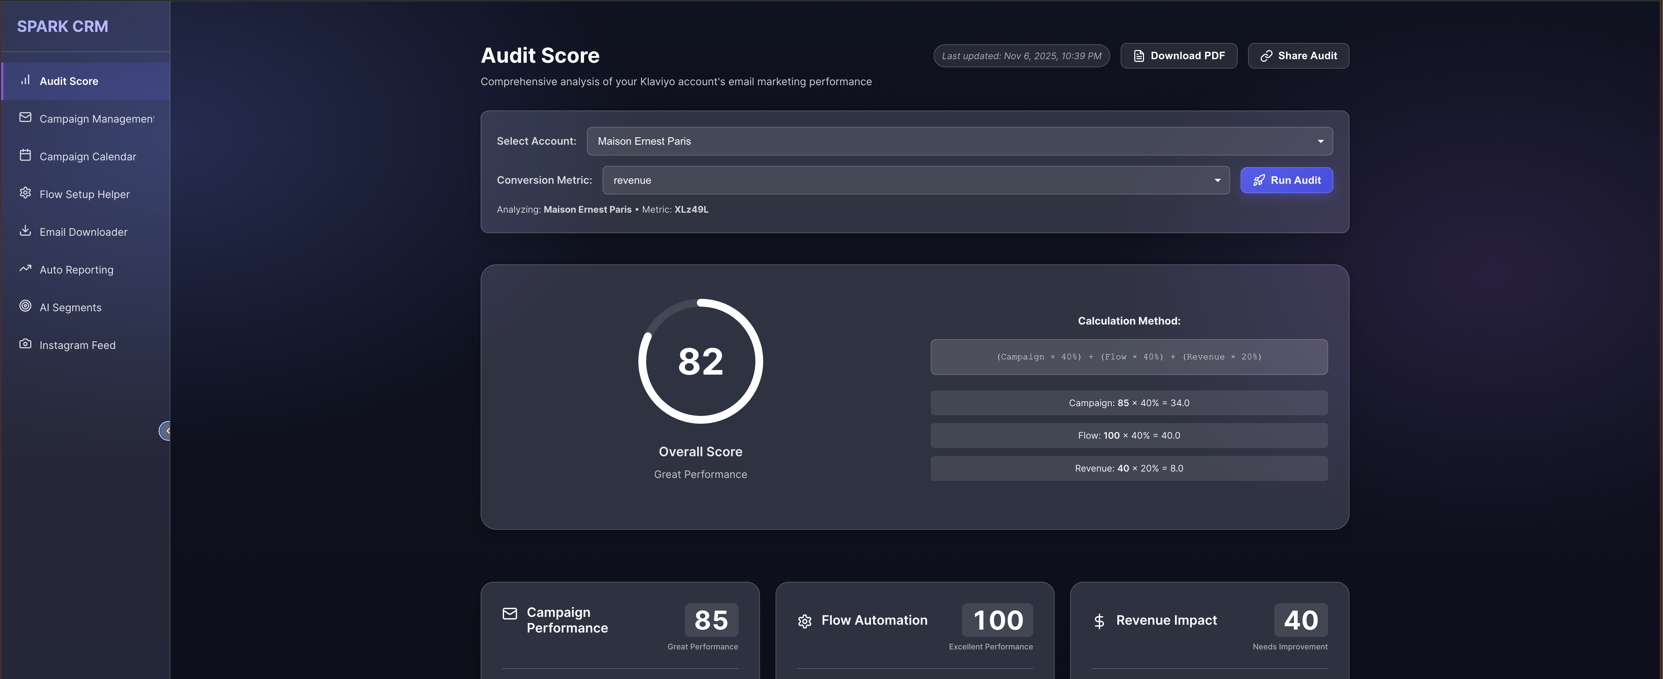
Task: Click the AI Segments target icon
Action: pyautogui.click(x=25, y=307)
